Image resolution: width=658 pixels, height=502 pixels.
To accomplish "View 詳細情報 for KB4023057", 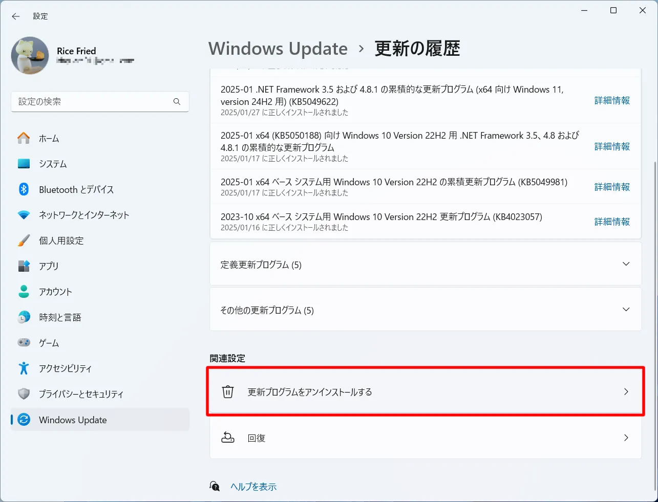I will 612,222.
